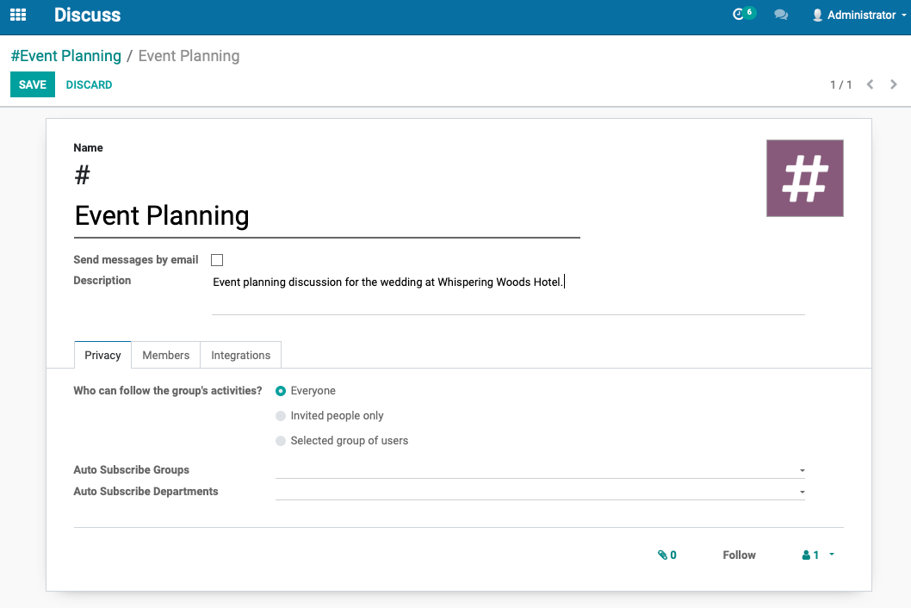The height and width of the screenshot is (608, 911).
Task: Switch to the Integrations tab
Action: (x=240, y=355)
